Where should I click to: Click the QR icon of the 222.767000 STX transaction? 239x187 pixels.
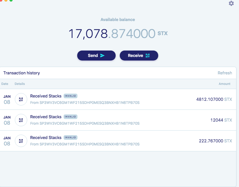pos(21,141)
